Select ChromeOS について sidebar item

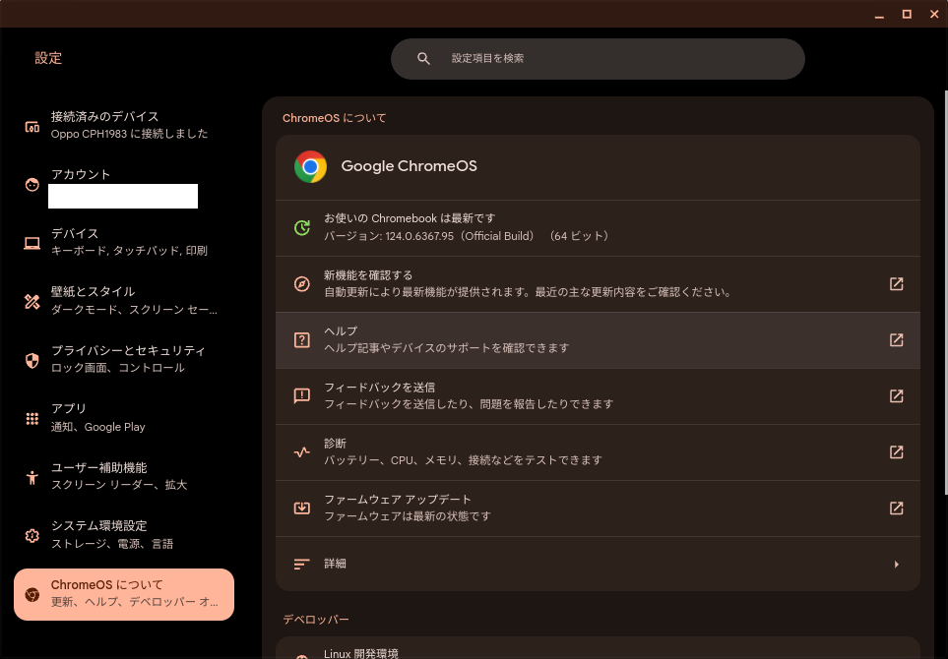(124, 594)
